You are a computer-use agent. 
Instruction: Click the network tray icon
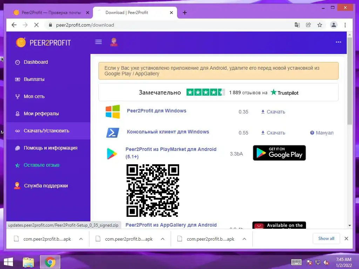click(x=317, y=262)
